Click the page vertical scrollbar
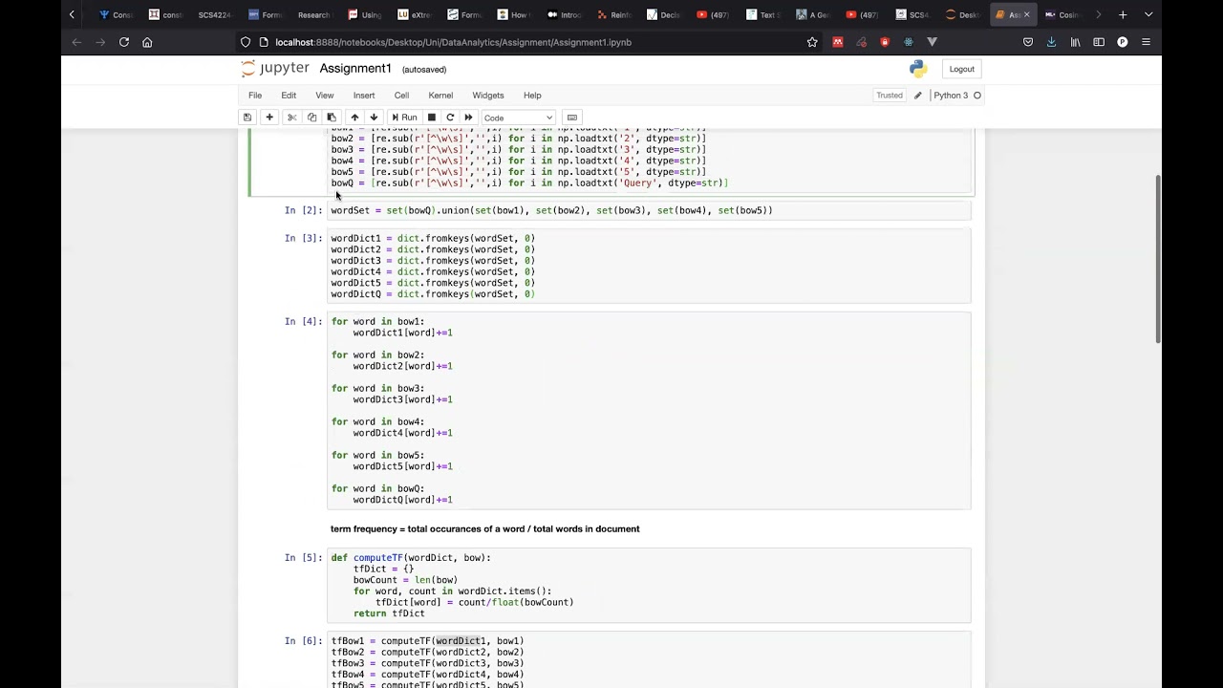Screen dimensions: 1223x688 [1158, 258]
